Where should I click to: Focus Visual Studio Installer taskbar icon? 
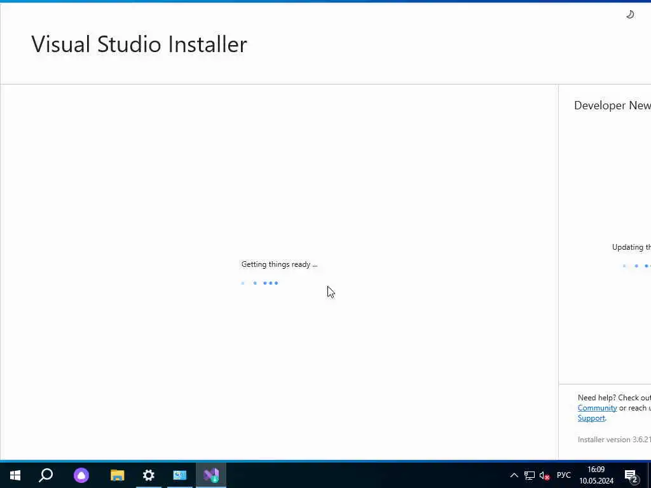[x=211, y=475]
